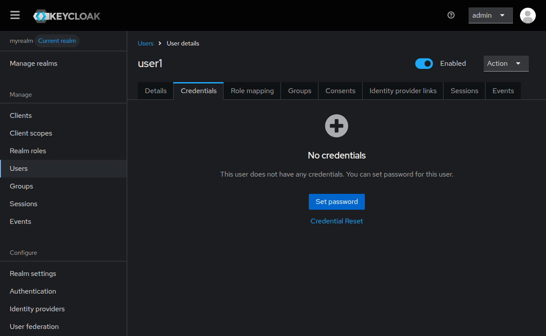
Task: Click the user avatar icon
Action: tap(528, 15)
